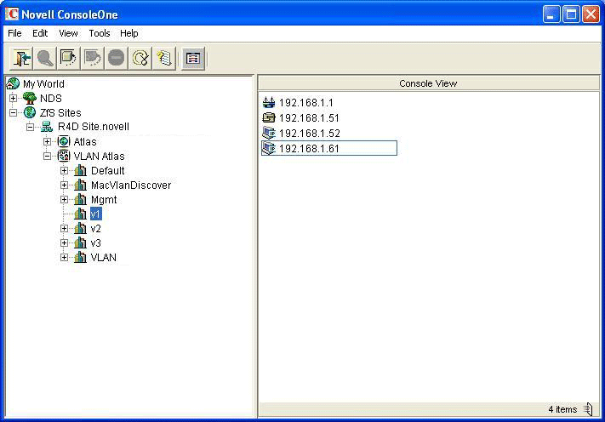
Task: Expand the Default VLAN node
Action: pos(64,170)
